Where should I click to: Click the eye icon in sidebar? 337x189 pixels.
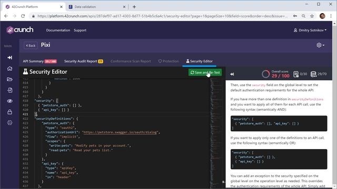(x=9, y=101)
